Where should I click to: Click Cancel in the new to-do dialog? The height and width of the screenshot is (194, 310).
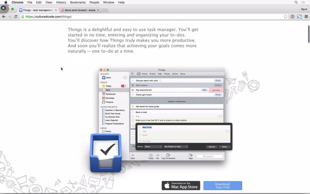point(212,147)
